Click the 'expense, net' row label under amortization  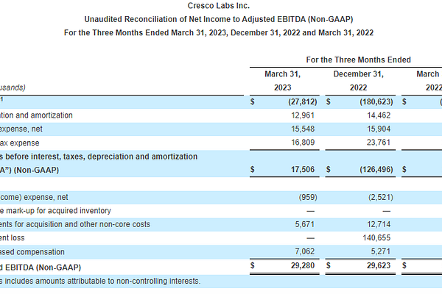(x=21, y=129)
